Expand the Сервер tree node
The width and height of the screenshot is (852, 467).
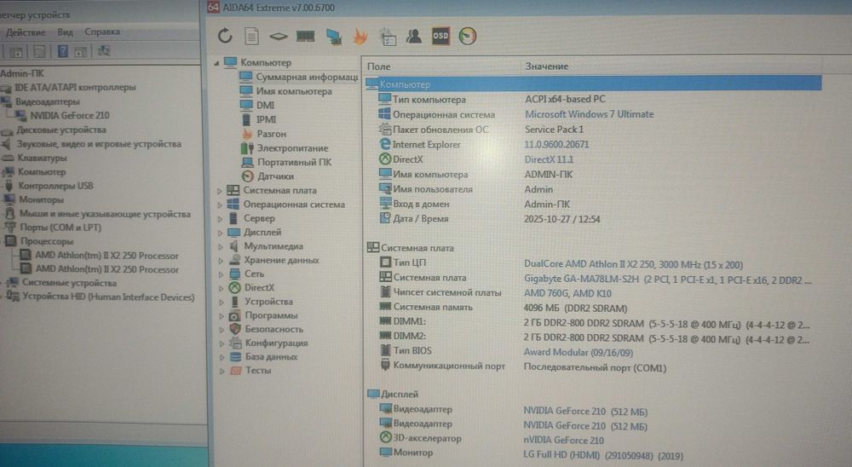click(221, 218)
